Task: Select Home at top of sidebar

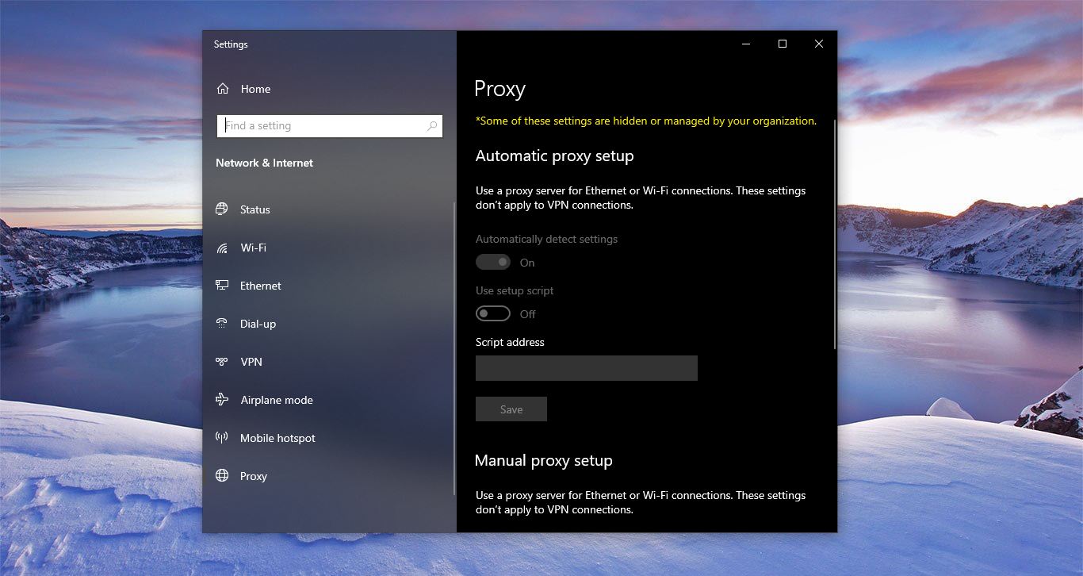Action: coord(255,88)
